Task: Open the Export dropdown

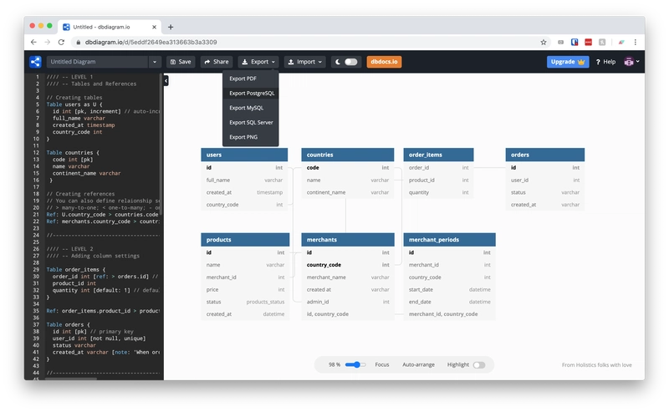Action: [x=258, y=62]
